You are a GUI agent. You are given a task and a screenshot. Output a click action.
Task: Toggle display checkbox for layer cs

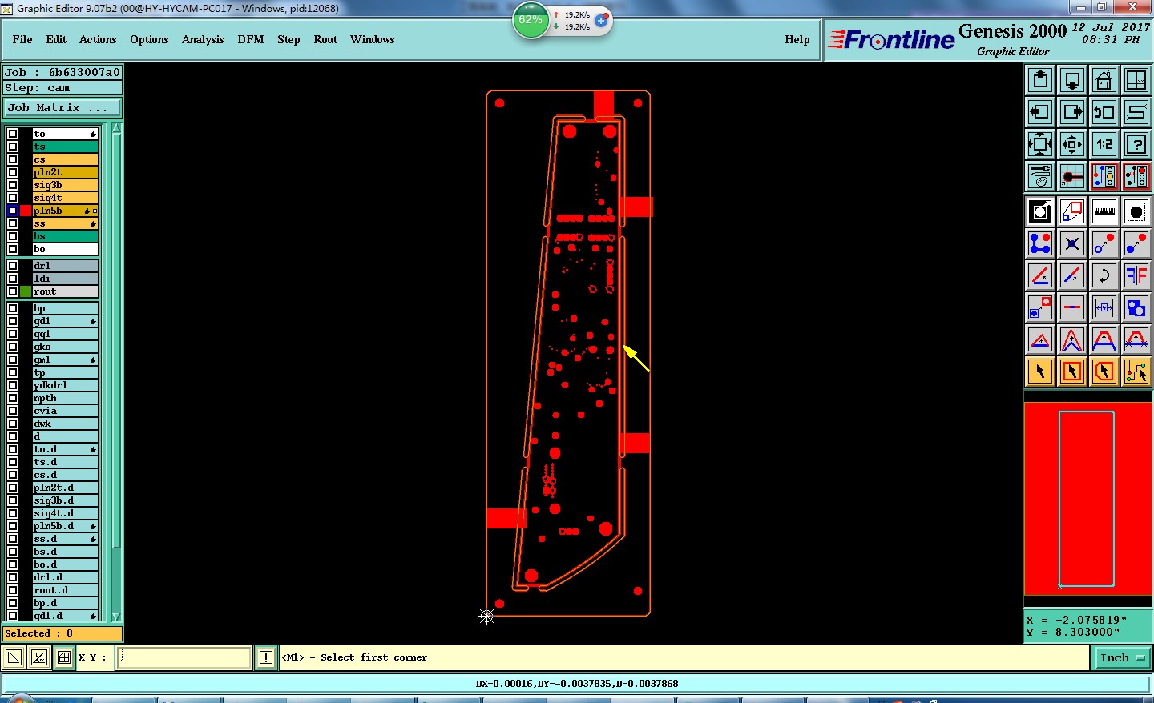point(13,159)
